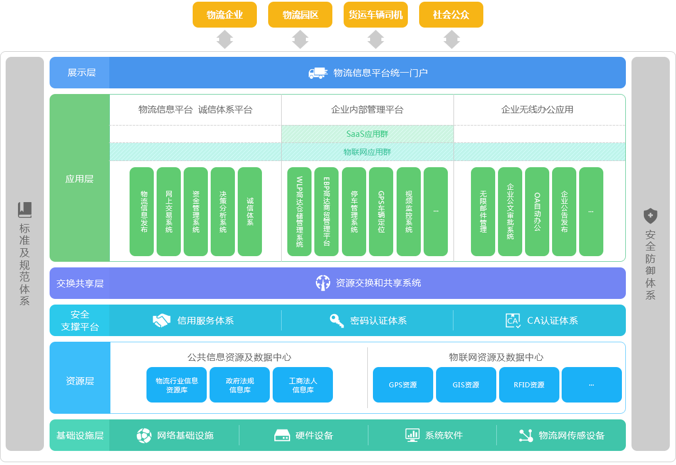Click the resource exchange circular icon
This screenshot has width=676, height=465.
[323, 283]
